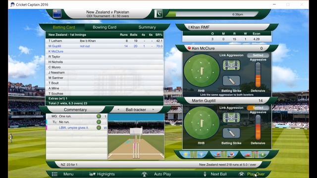The image size is (317, 178).
Task: Click the right arrow beside Ball-tracker
Action: [x=153, y=110]
